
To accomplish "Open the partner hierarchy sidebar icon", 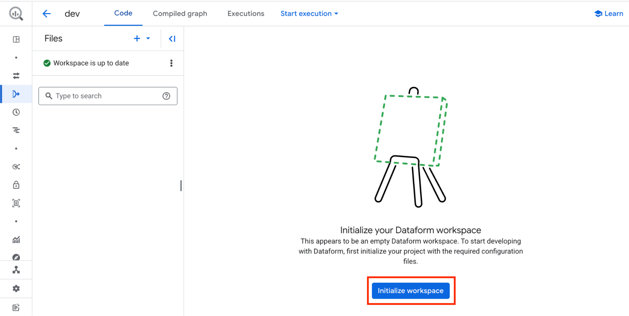I will click(16, 270).
